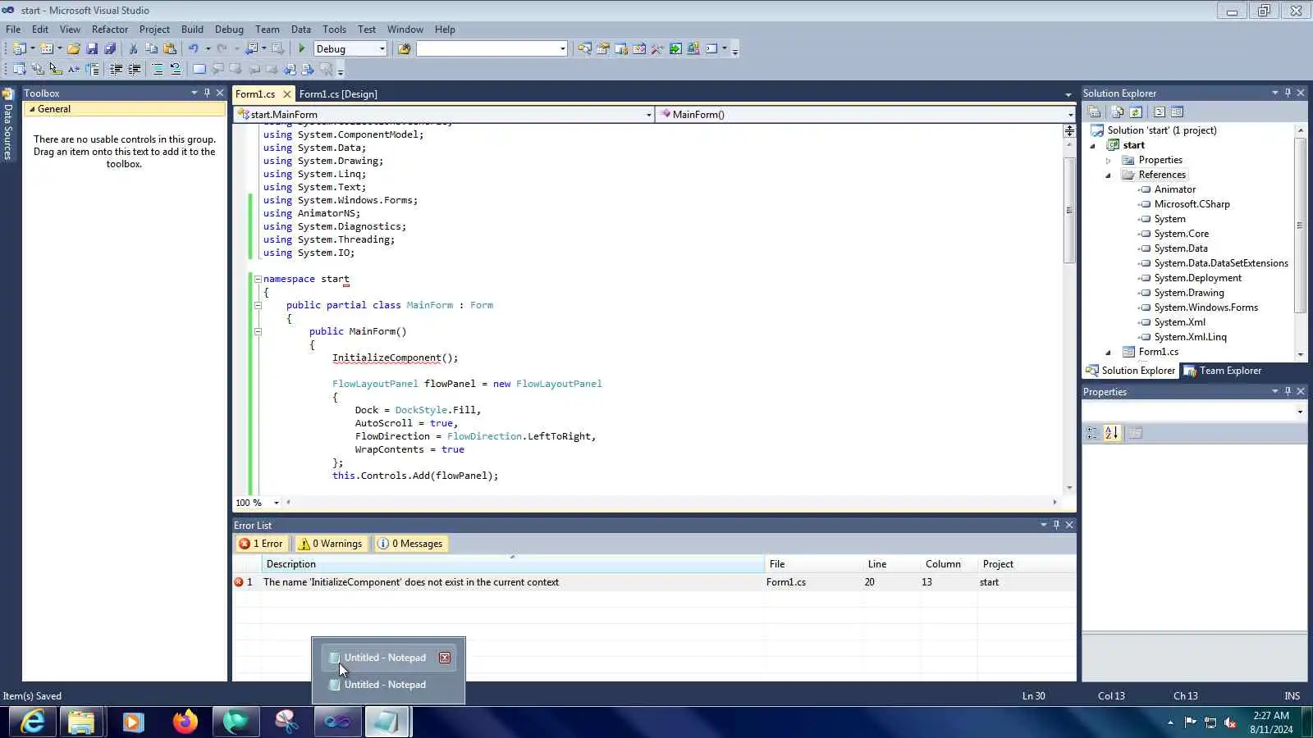Expand the Properties node in Solution Explorer
Viewport: 1313px width, 738px height.
click(1108, 160)
